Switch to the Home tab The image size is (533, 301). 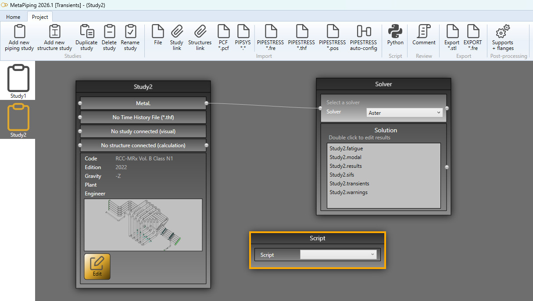pos(13,17)
